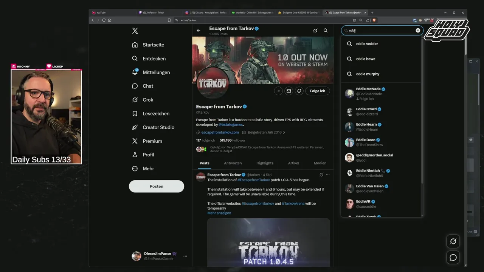Select suggestion eddie murphy
This screenshot has width=484, height=272.
(381, 74)
